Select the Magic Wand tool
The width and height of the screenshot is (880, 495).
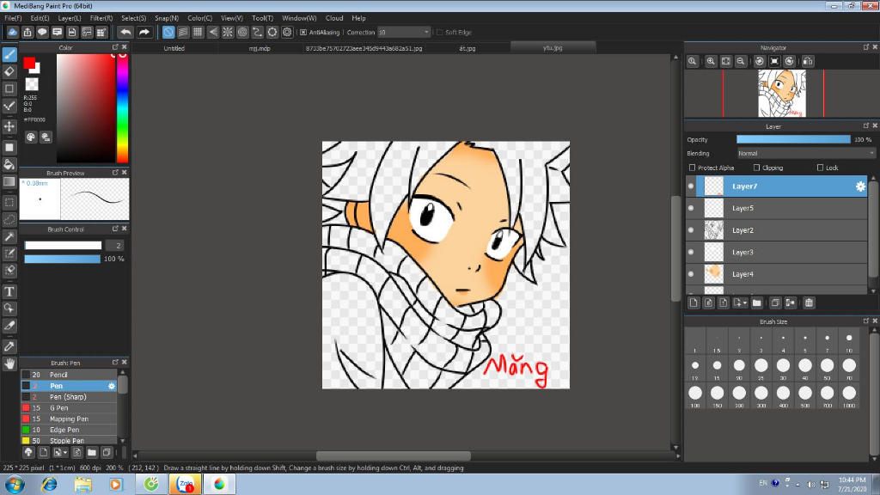pyautogui.click(x=9, y=236)
